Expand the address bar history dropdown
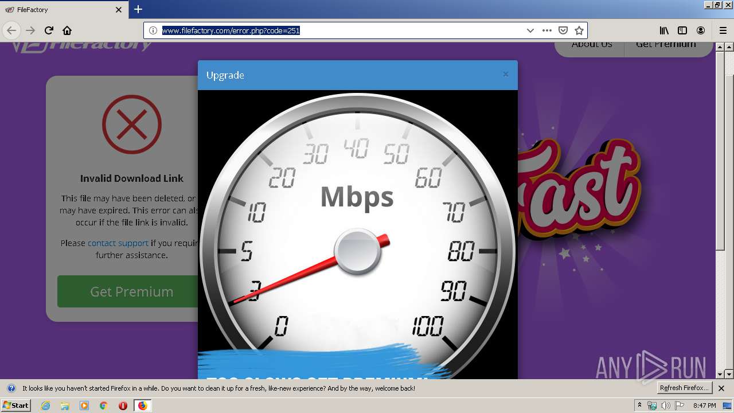 pyautogui.click(x=530, y=30)
